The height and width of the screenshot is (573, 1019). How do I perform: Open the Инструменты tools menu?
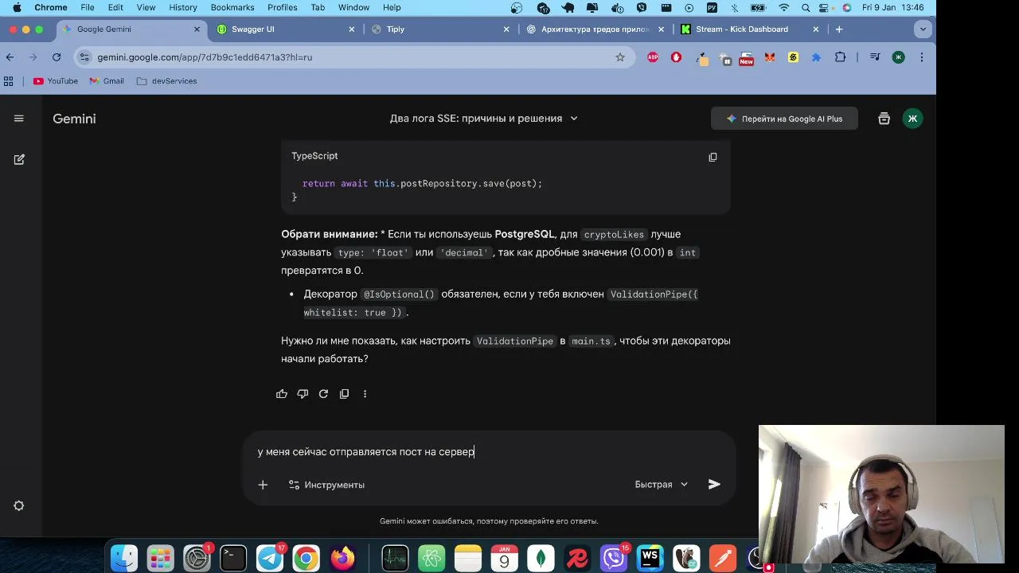(x=326, y=485)
